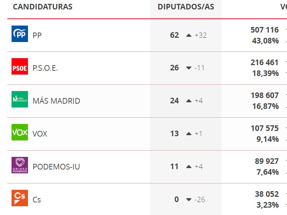The width and height of the screenshot is (287, 215).
Task: Click the VOX party logo
Action: tap(20, 132)
